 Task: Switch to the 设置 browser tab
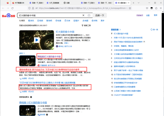67,2
